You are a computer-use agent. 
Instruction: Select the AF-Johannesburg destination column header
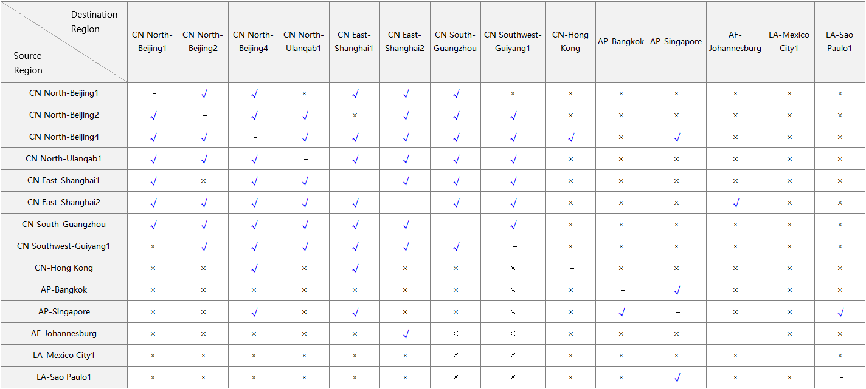[735, 42]
